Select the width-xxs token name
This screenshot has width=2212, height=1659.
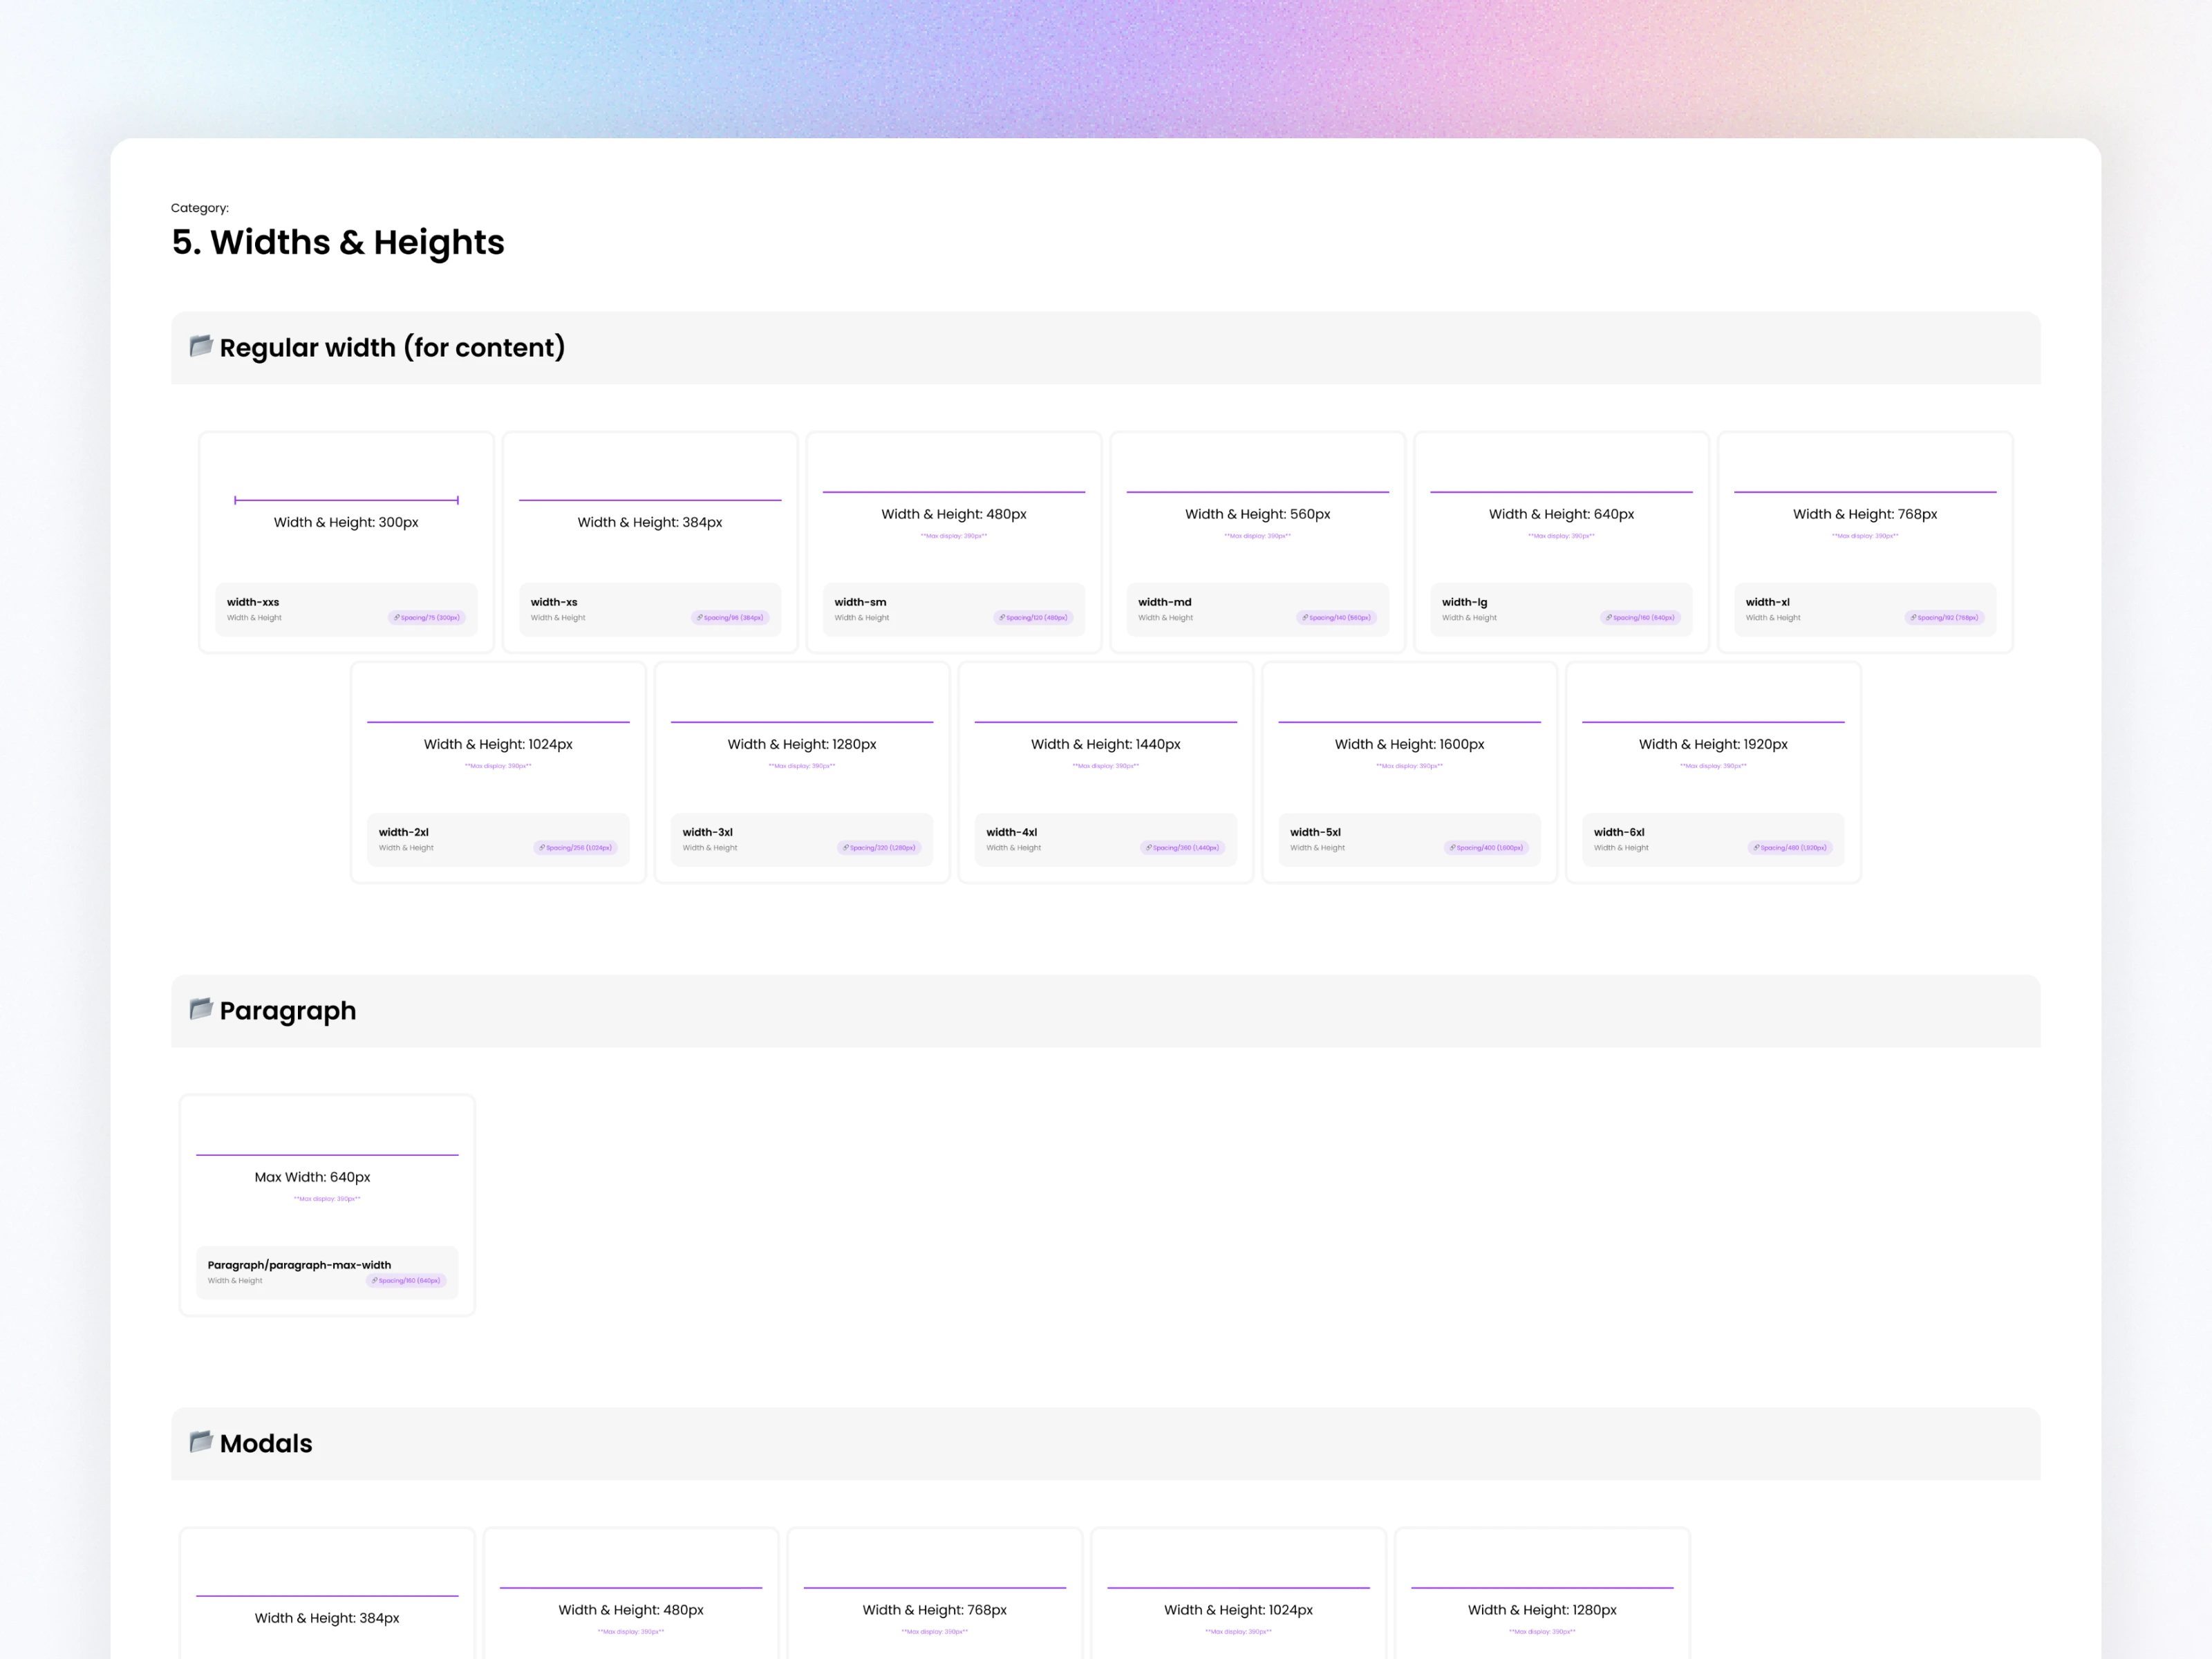pyautogui.click(x=253, y=602)
